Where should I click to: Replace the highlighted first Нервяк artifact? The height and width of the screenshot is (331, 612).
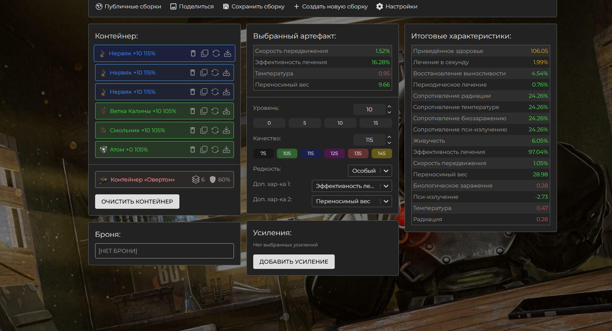[216, 53]
